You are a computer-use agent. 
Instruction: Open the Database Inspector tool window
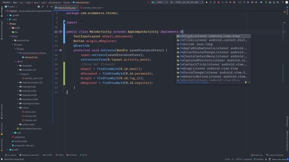[29, 155]
